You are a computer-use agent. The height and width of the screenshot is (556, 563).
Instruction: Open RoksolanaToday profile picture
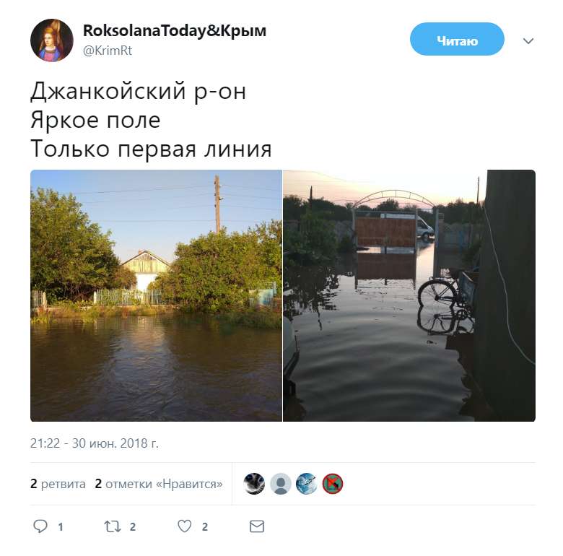point(52,40)
